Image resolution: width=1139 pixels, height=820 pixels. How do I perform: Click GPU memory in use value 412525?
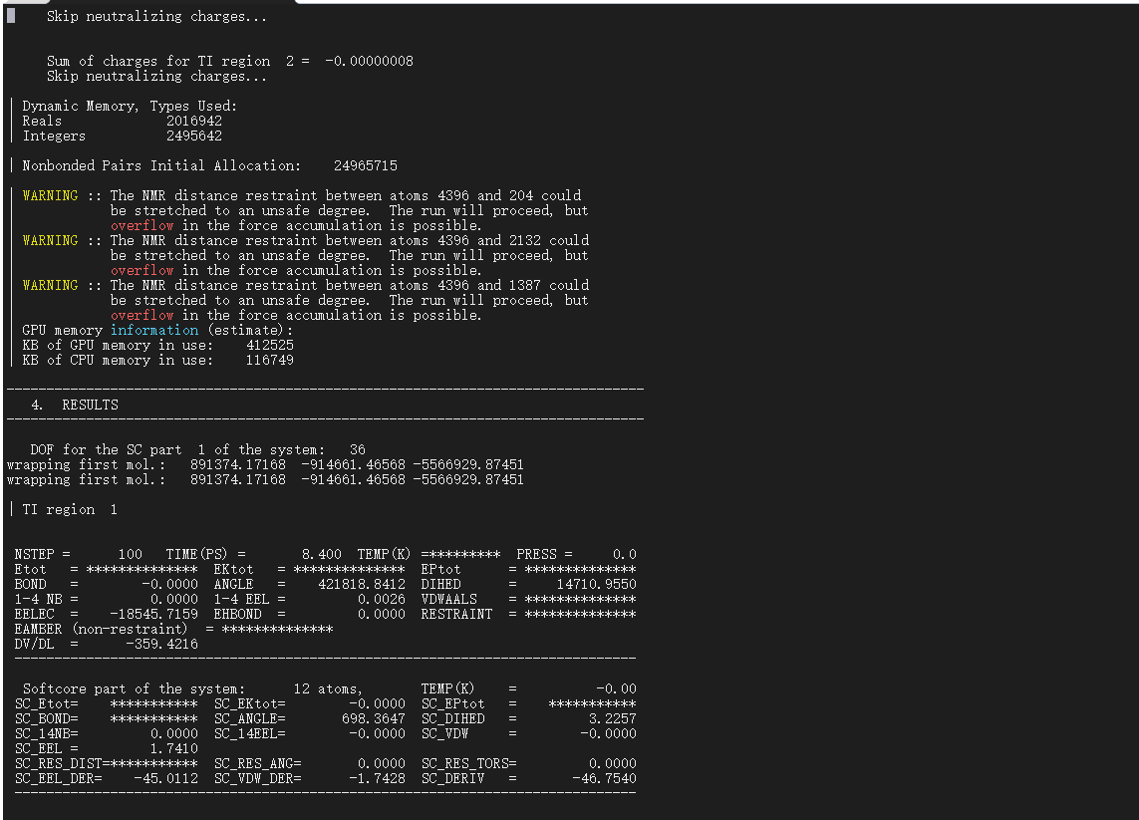tap(270, 345)
